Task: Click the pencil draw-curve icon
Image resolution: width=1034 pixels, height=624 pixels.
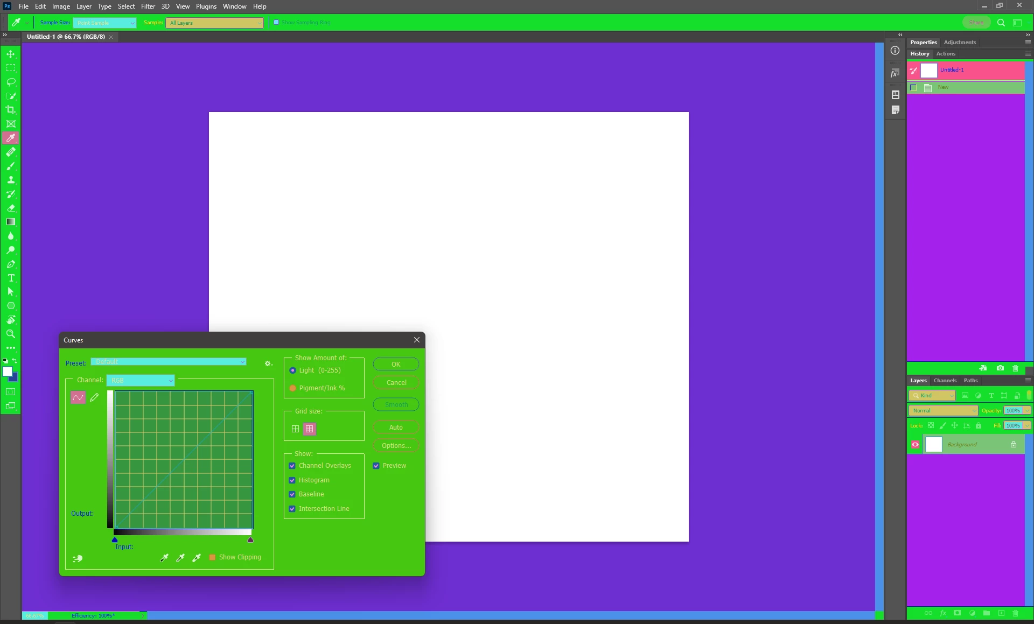Action: pos(94,398)
